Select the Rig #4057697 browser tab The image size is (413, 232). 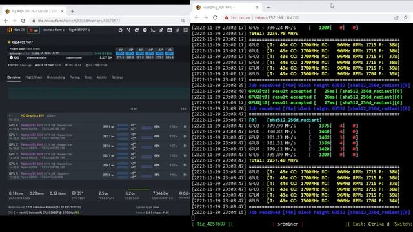coord(34,12)
